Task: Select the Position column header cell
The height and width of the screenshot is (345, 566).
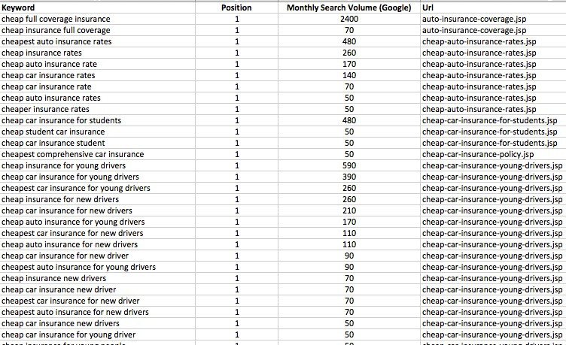Action: coord(236,8)
